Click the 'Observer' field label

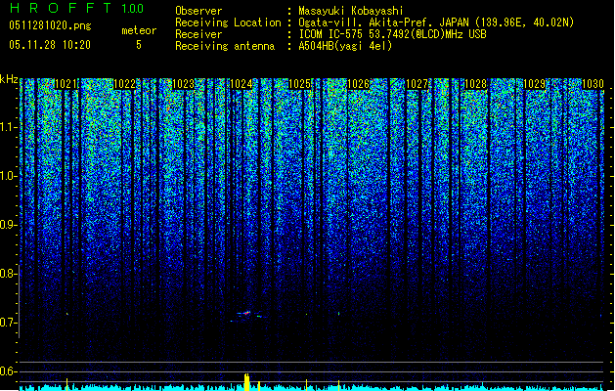point(198,11)
